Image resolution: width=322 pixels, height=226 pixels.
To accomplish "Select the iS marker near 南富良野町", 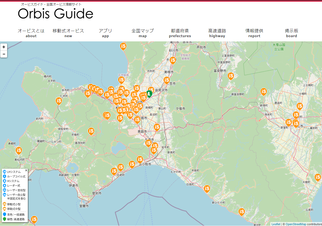I will pyautogui.click(x=263, y=92).
